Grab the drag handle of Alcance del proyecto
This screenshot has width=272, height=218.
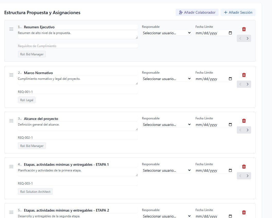[x=11, y=121]
